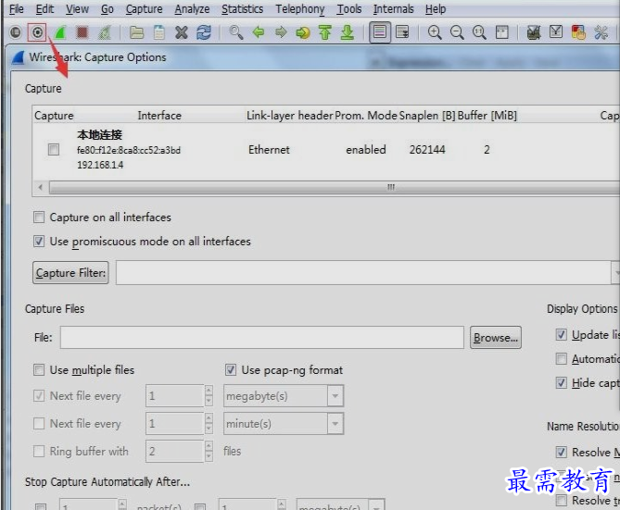Viewport: 620px width, 510px height.
Task: Jump to the first packet icon
Action: (x=325, y=32)
